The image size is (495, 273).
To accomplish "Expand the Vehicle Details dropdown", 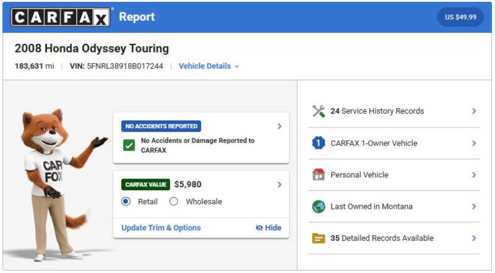I will (209, 66).
